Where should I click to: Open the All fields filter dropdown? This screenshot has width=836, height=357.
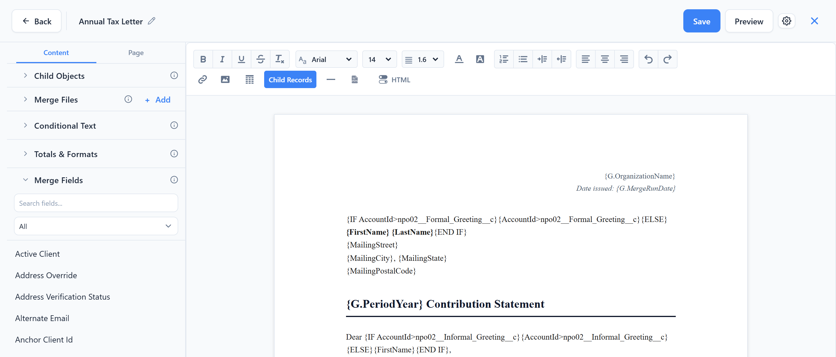(96, 226)
